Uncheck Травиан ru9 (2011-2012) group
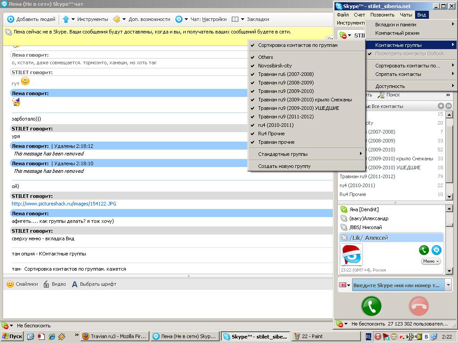The width and height of the screenshot is (458, 343). (306, 117)
